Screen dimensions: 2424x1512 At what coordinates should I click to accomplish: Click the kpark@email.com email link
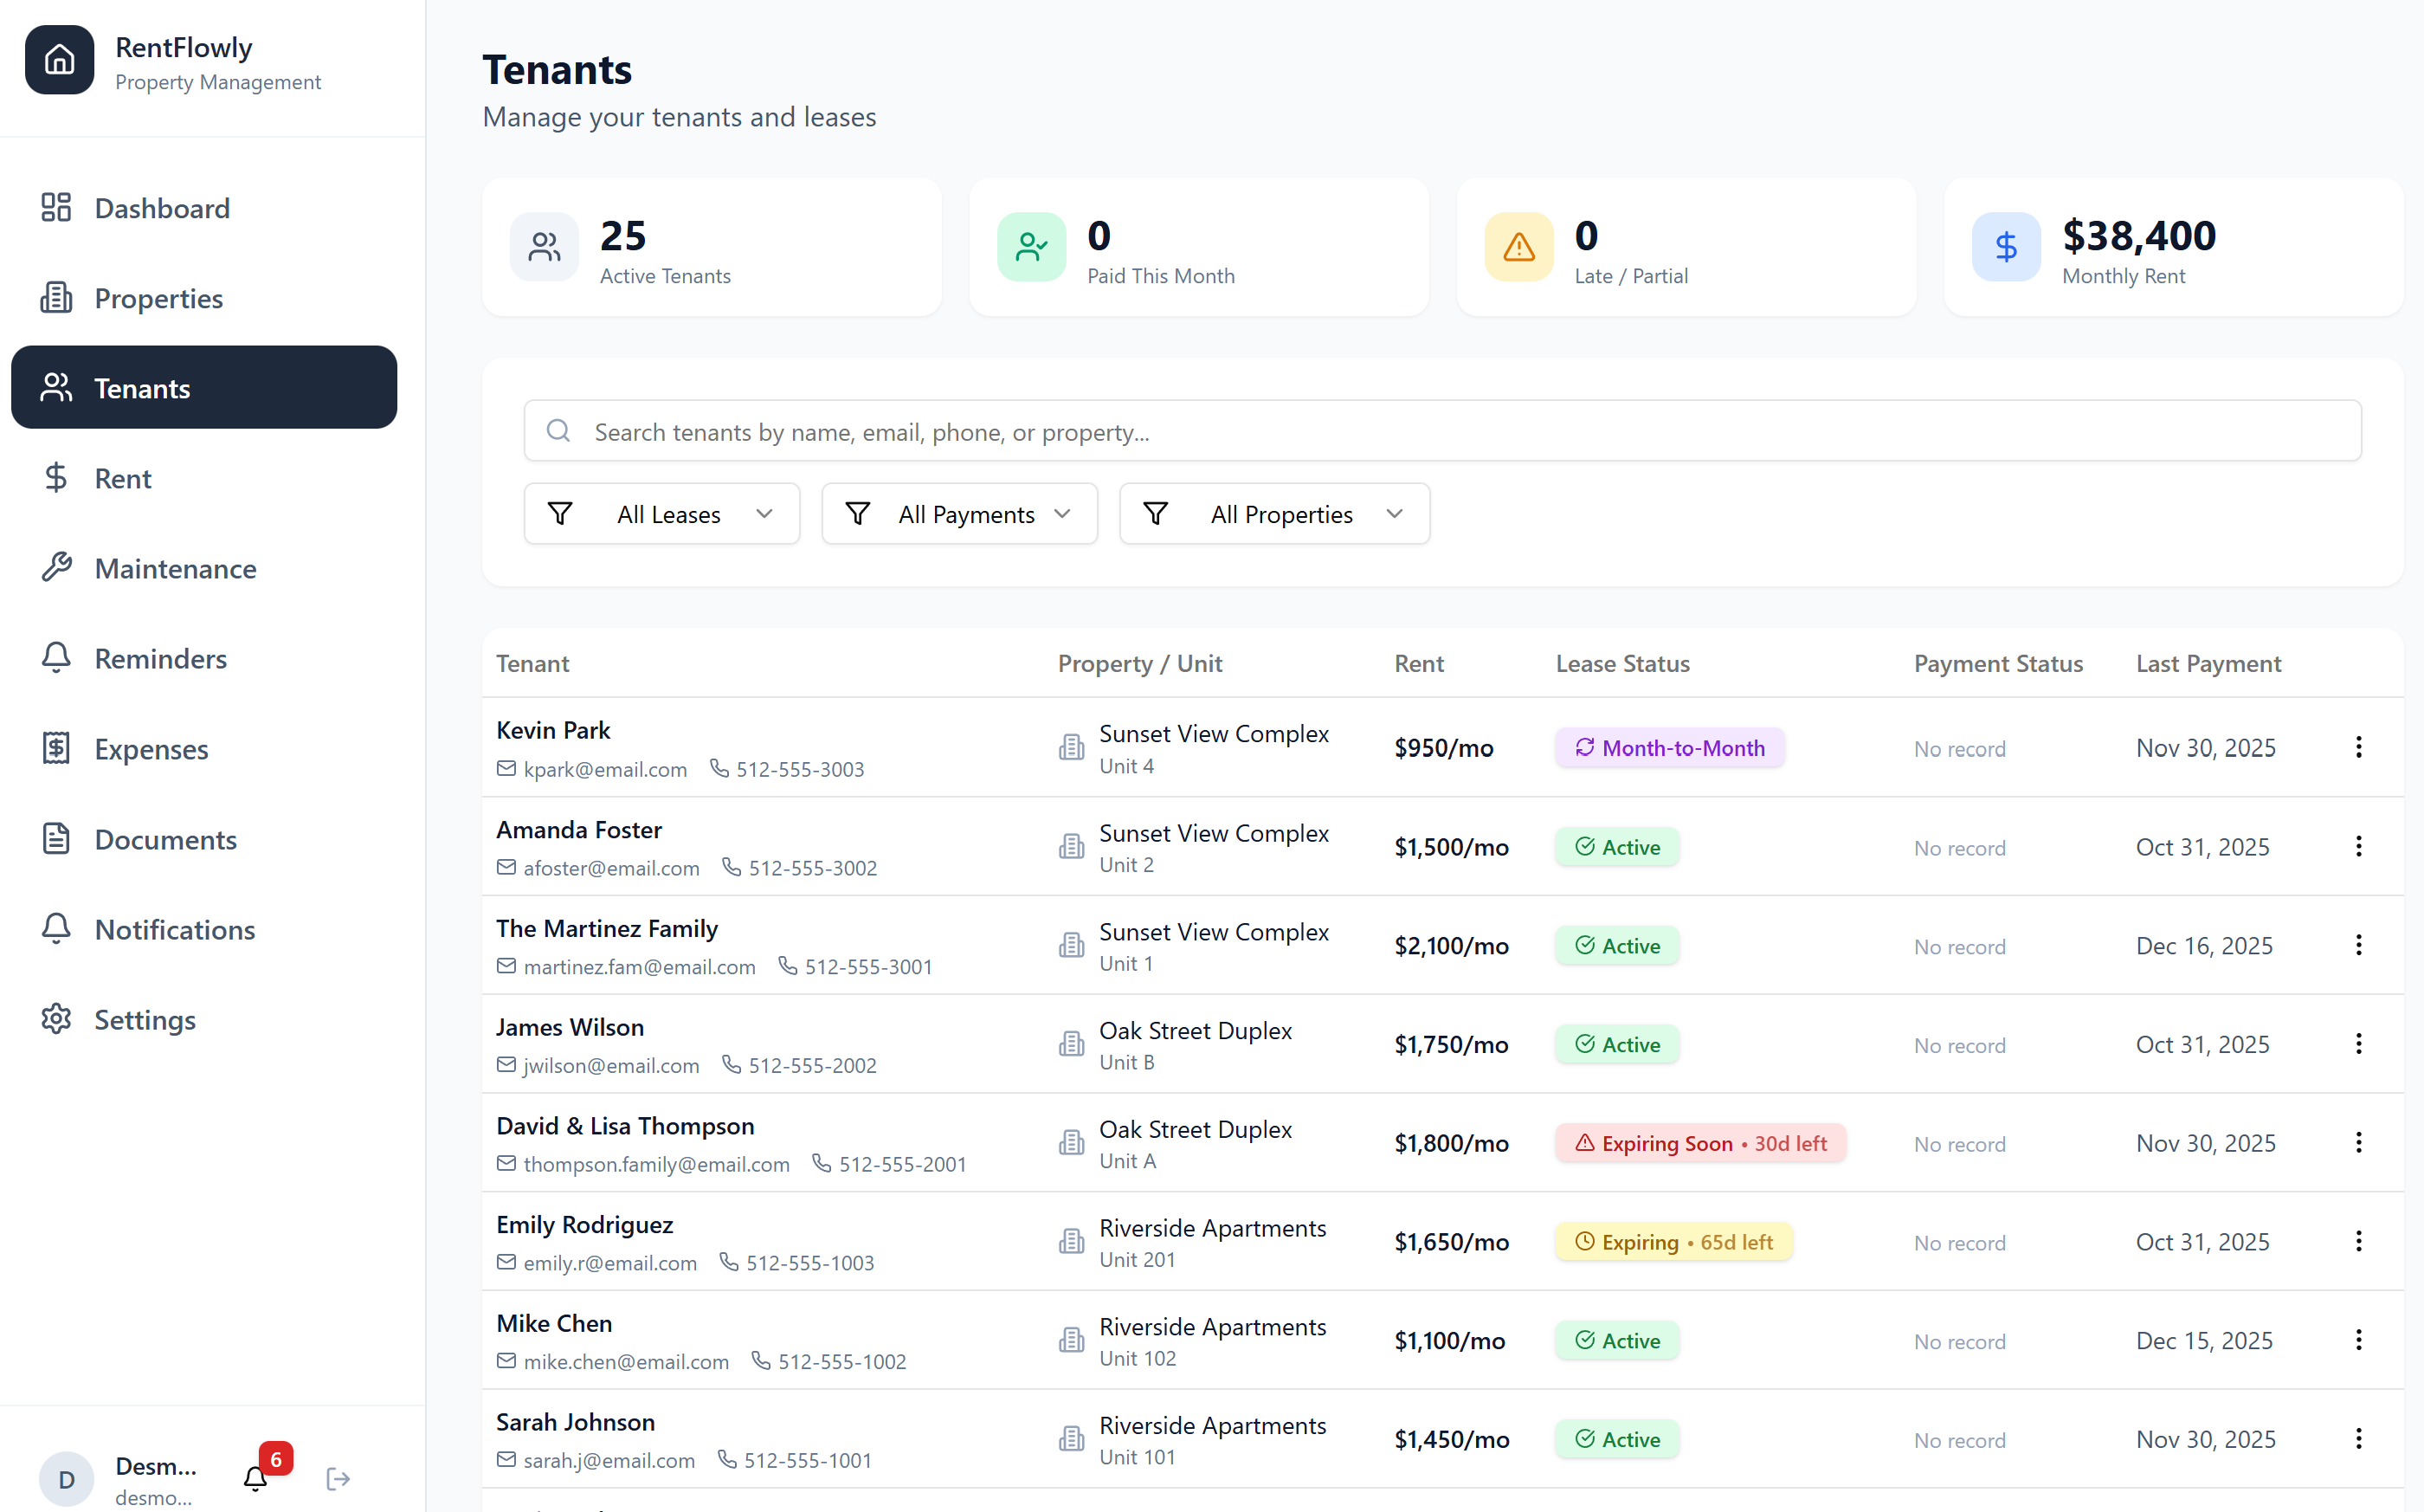[605, 769]
